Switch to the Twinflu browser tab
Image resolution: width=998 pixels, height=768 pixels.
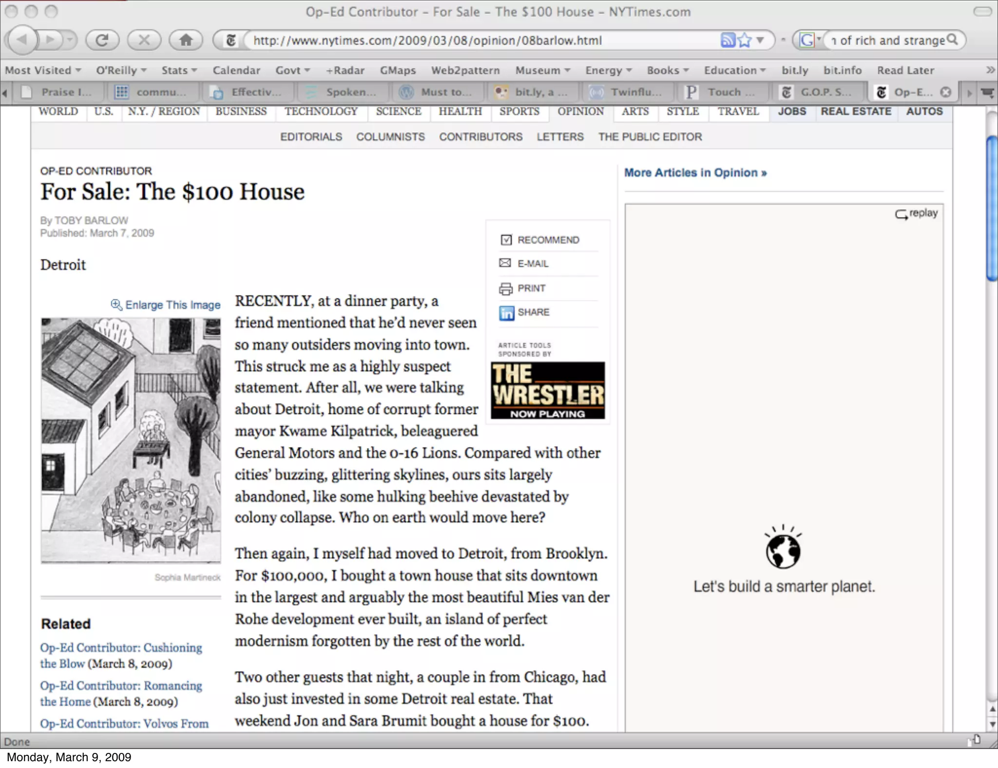coord(629,92)
